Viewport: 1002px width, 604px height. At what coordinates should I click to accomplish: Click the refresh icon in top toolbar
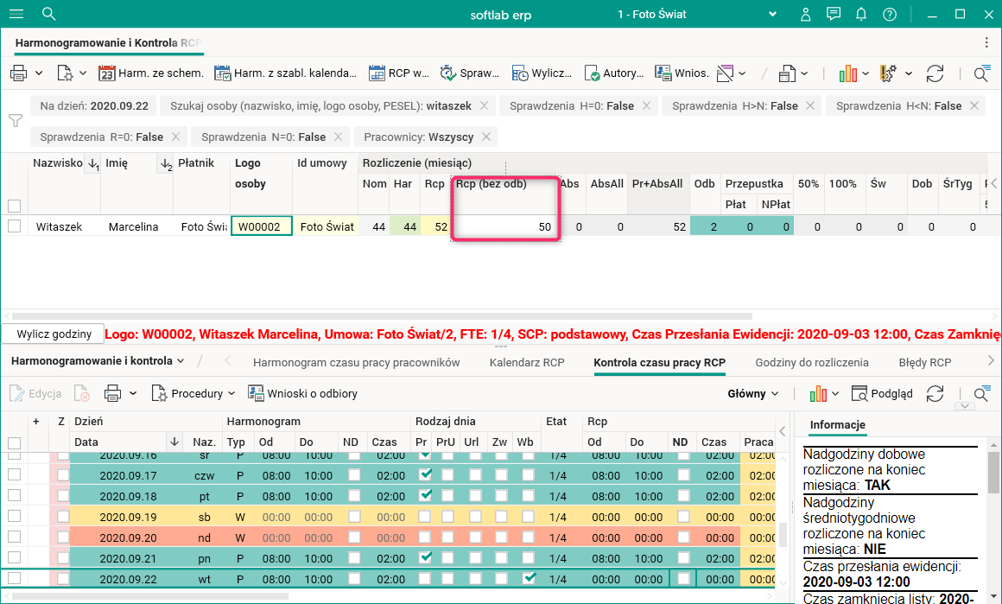[935, 73]
